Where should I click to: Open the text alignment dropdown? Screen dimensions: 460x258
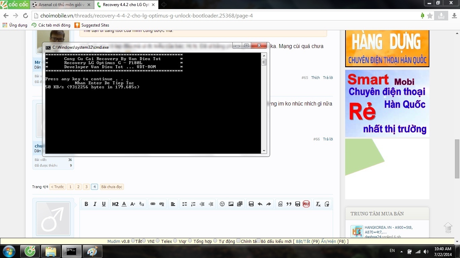(173, 204)
